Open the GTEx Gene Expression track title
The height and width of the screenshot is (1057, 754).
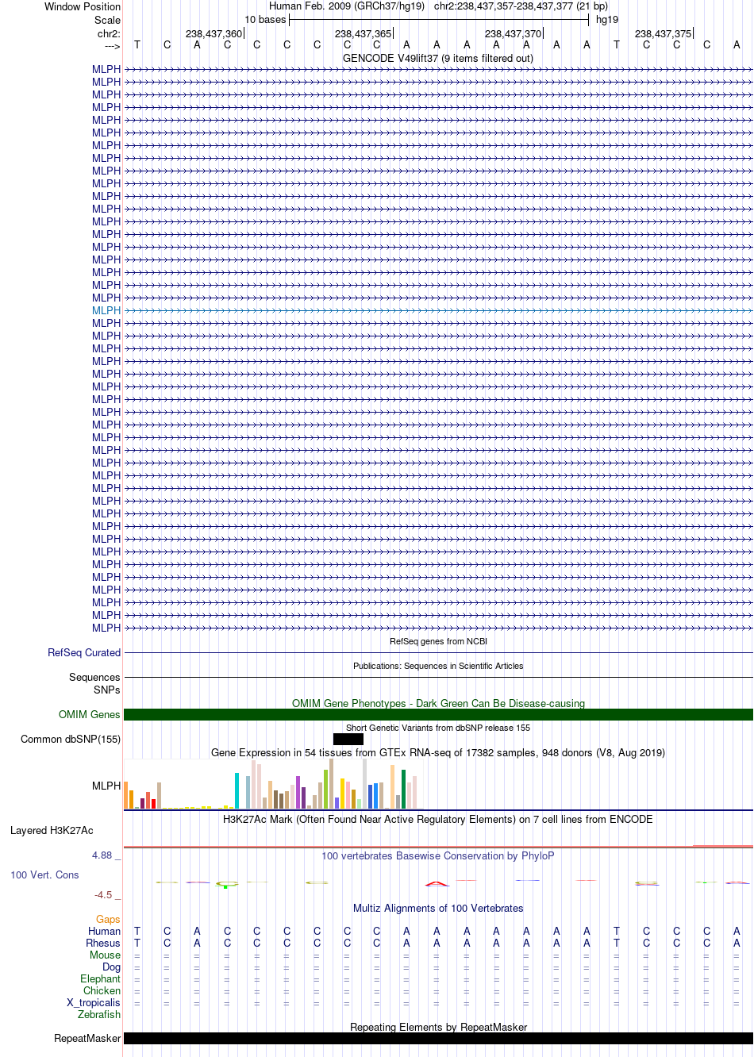[x=438, y=753]
